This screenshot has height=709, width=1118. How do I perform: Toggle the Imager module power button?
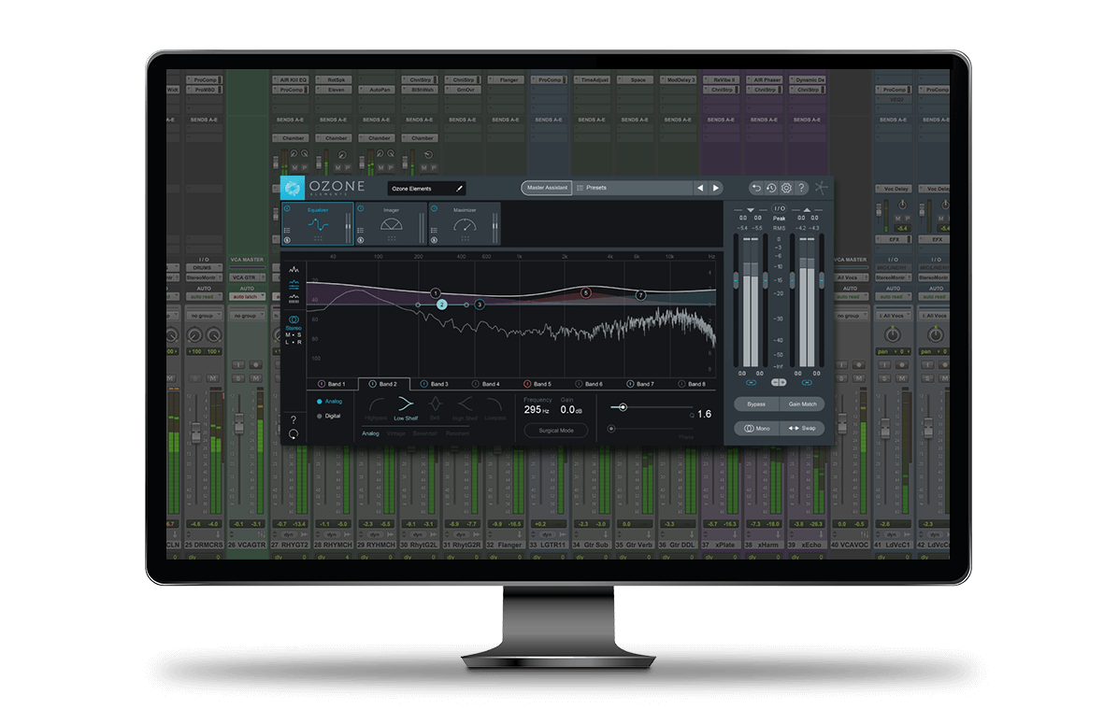coord(361,209)
